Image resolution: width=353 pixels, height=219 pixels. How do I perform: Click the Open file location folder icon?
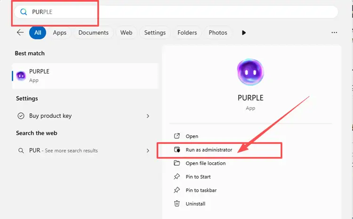pos(177,163)
